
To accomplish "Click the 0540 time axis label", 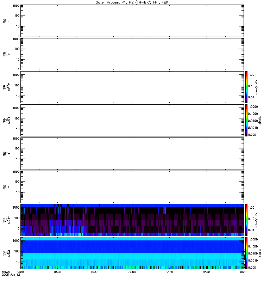I will 207,272.
